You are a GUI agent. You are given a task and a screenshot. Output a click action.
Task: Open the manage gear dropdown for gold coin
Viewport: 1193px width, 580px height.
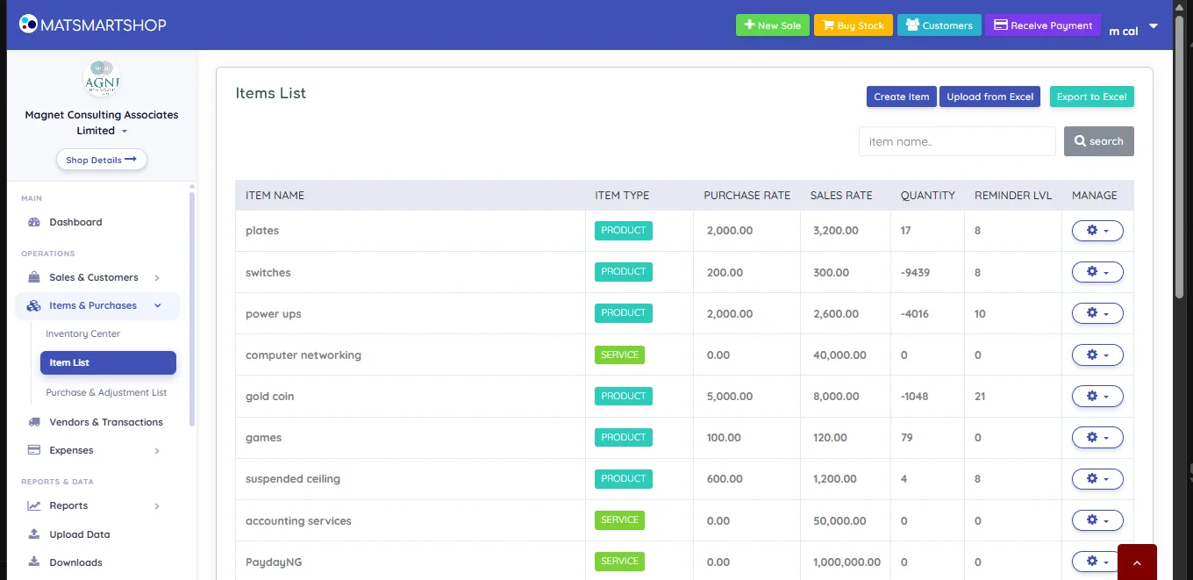point(1097,397)
